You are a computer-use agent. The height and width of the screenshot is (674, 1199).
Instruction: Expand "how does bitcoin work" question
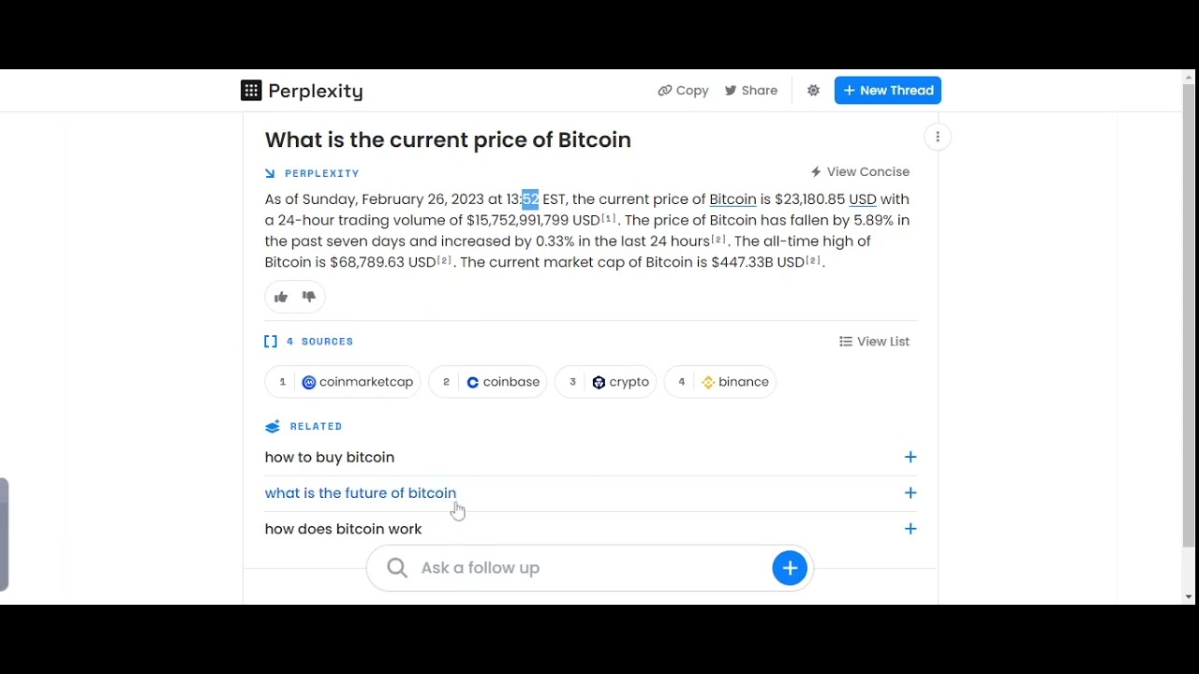(x=910, y=529)
